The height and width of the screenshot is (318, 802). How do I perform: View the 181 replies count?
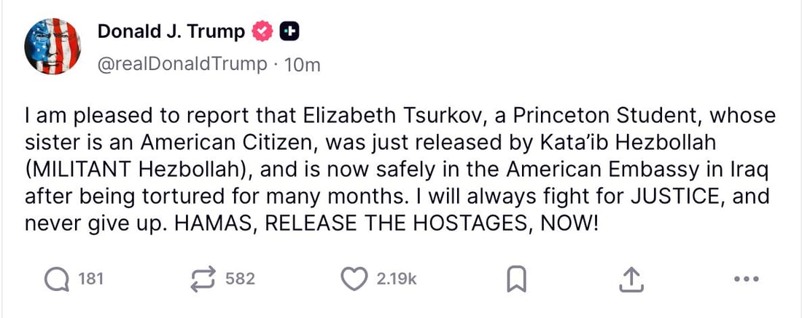(x=90, y=279)
